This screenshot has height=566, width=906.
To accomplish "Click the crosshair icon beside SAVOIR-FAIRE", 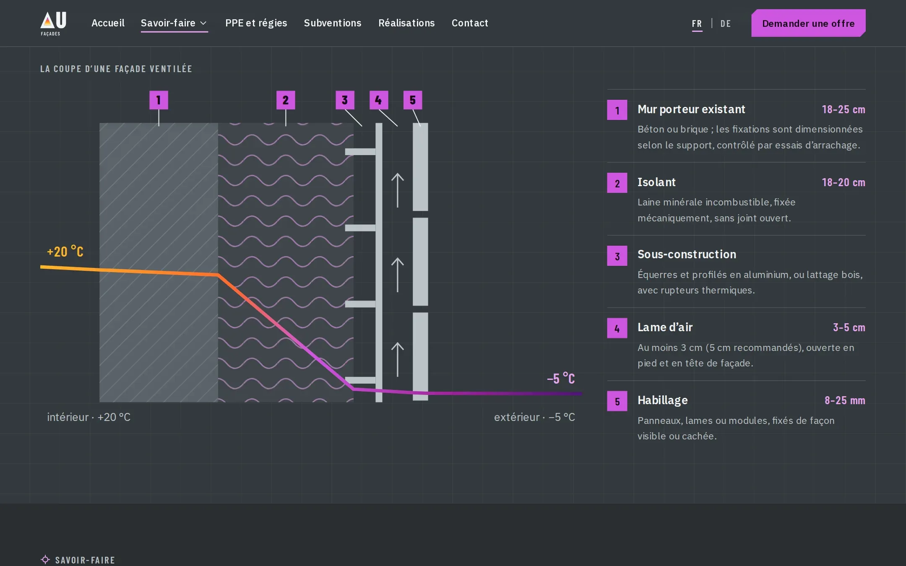I will coord(45,560).
